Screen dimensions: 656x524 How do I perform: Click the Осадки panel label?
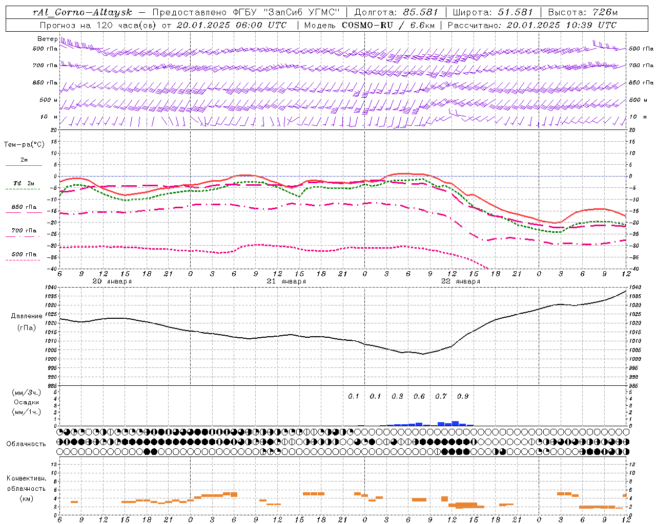coord(27,402)
